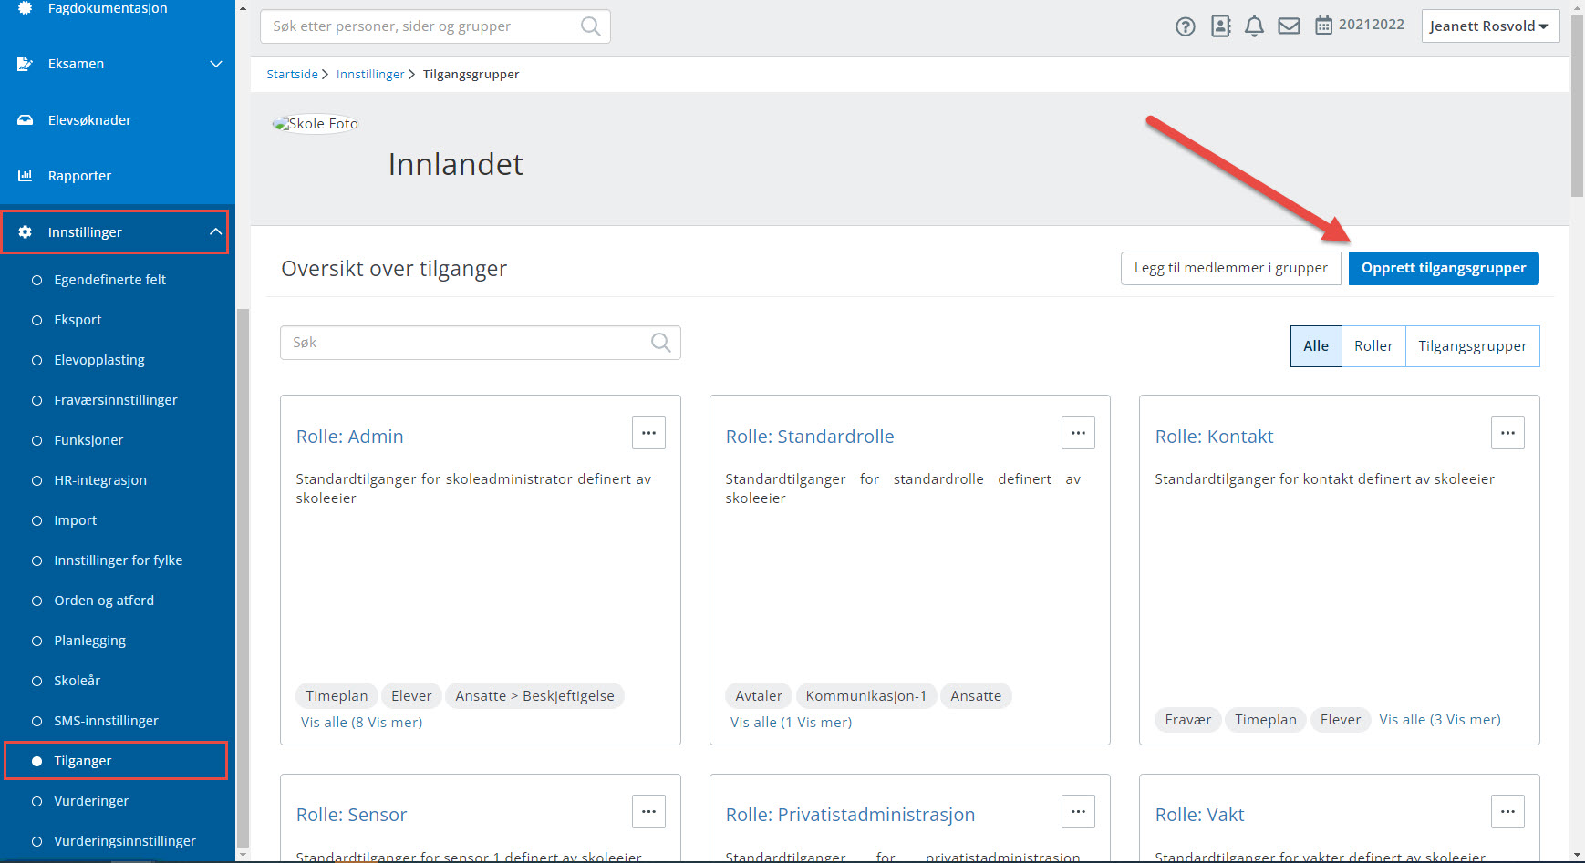Click the page vertical scrollbar thumb

(x=1577, y=105)
